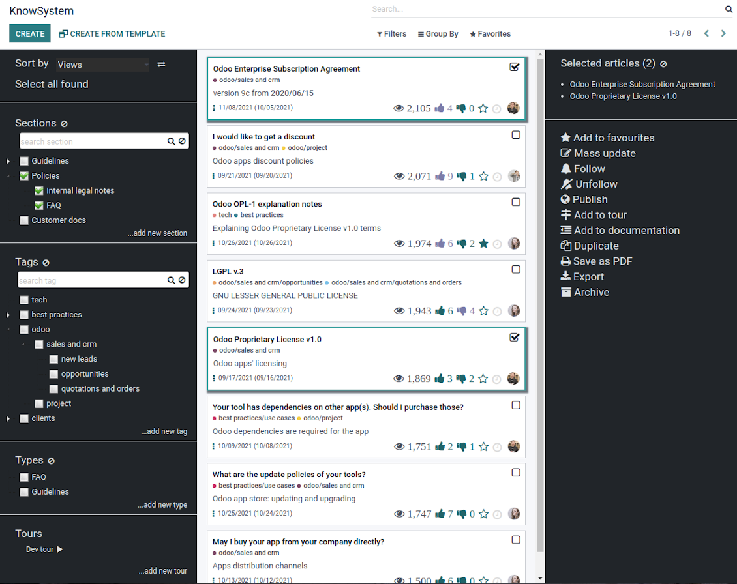Click the search magnifier icon in top bar
737x584 pixels.
coord(728,9)
